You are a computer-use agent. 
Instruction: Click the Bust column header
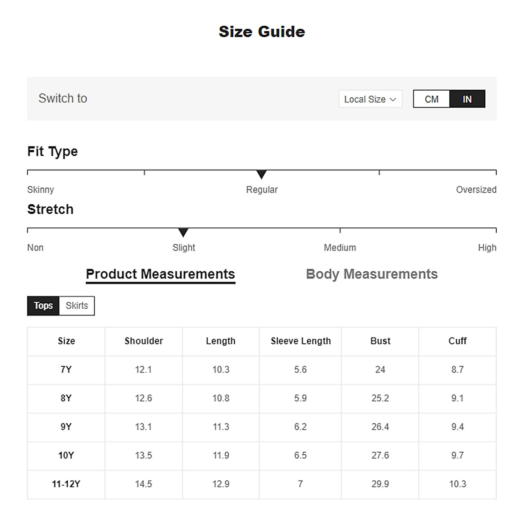380,341
